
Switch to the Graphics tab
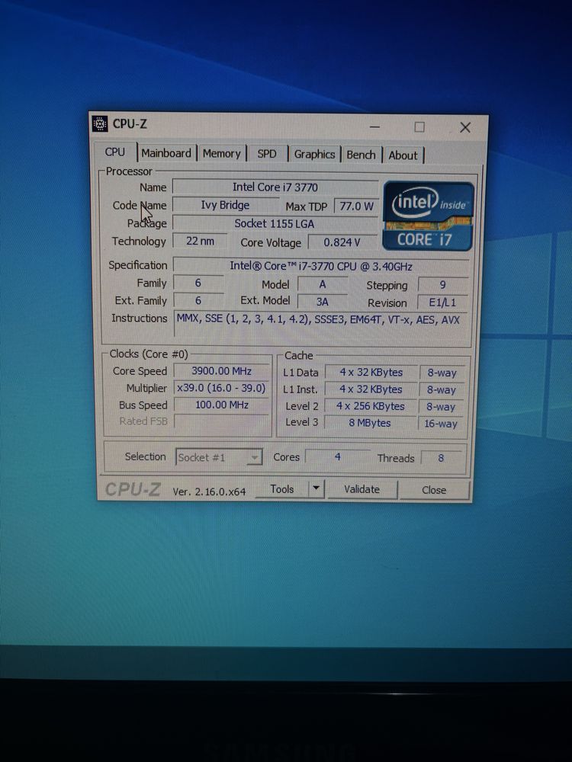tap(315, 155)
